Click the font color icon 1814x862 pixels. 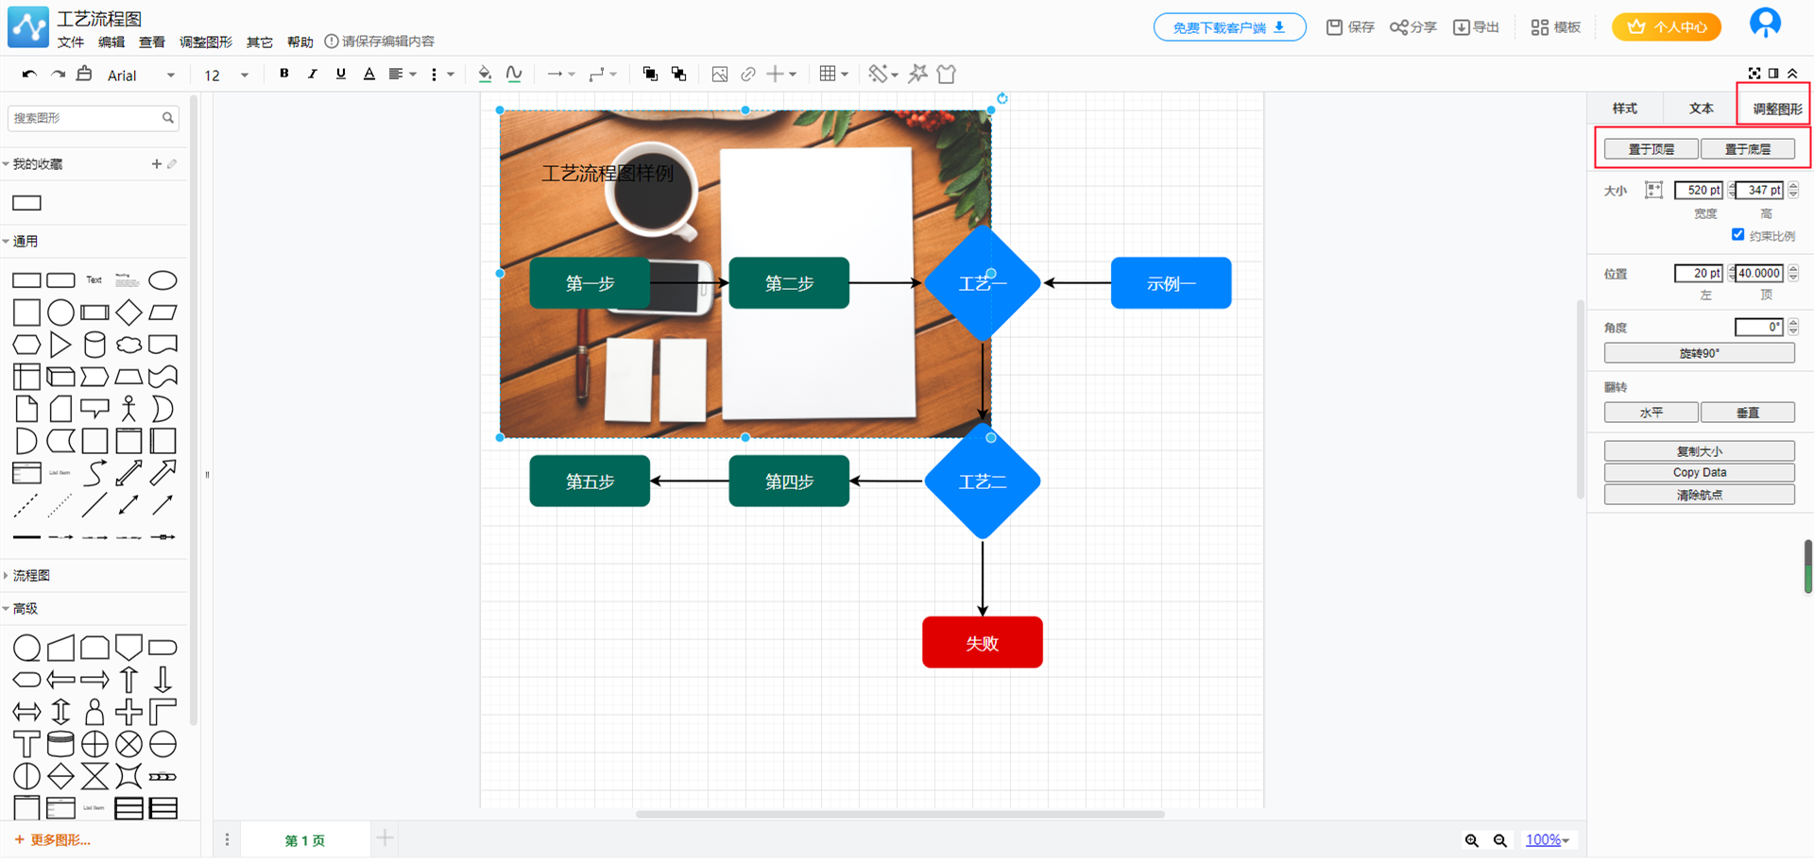click(x=369, y=75)
